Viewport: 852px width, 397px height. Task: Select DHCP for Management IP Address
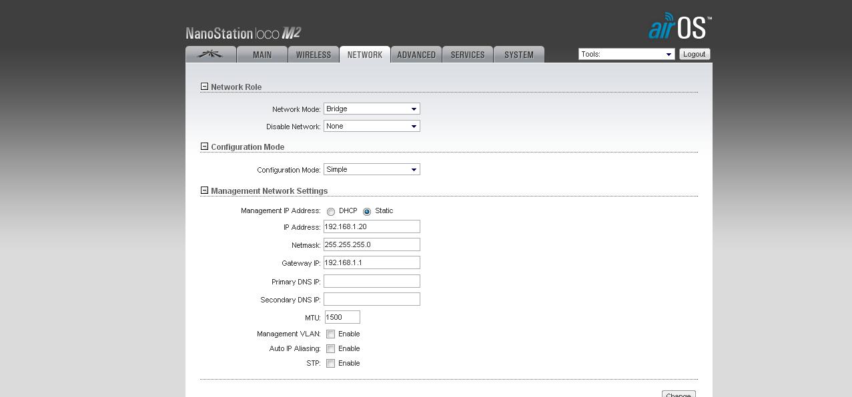click(331, 212)
